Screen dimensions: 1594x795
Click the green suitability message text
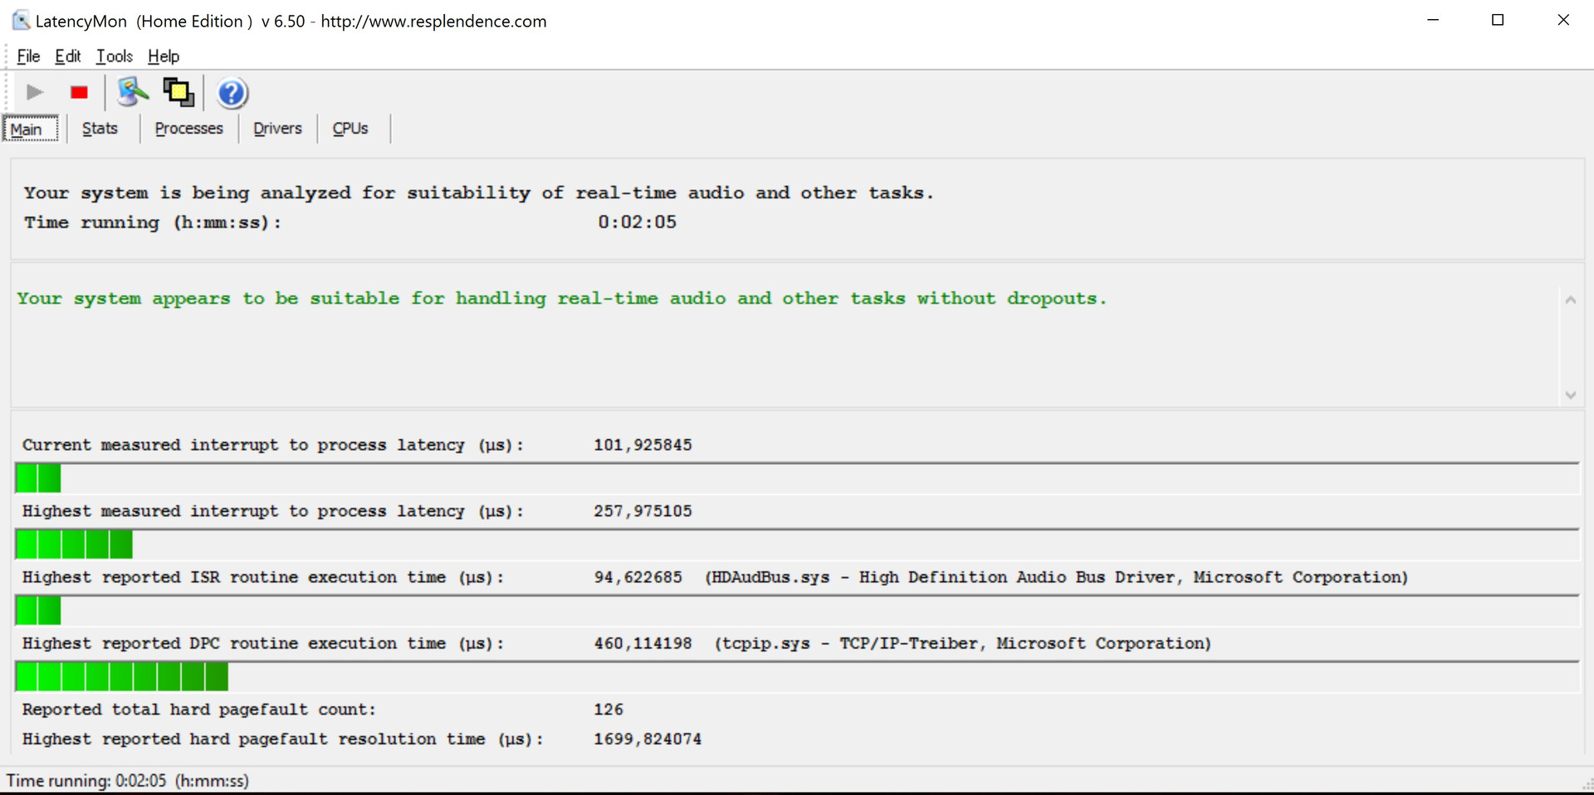tap(562, 299)
